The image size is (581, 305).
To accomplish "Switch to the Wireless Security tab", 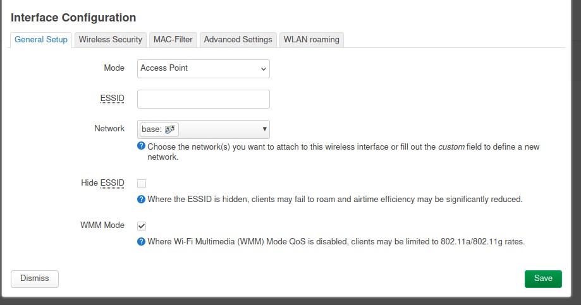I will coord(111,40).
